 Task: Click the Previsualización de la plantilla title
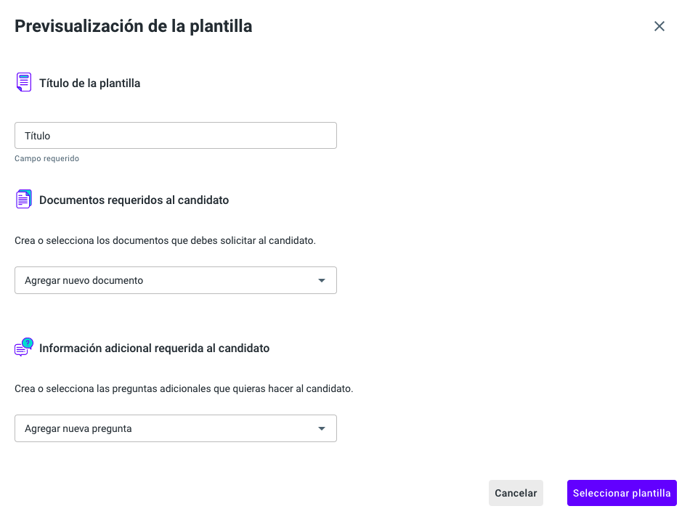(x=134, y=27)
